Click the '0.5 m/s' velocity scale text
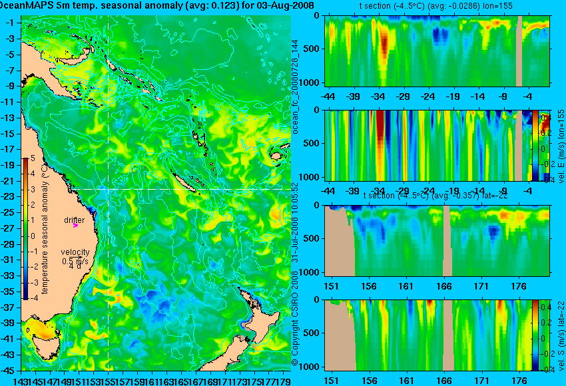566x386 pixels. pos(75,260)
